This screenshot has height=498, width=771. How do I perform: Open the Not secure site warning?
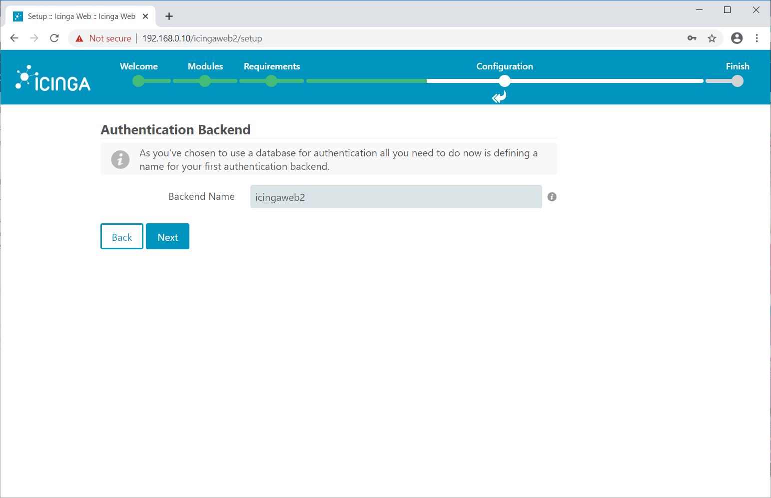(103, 38)
